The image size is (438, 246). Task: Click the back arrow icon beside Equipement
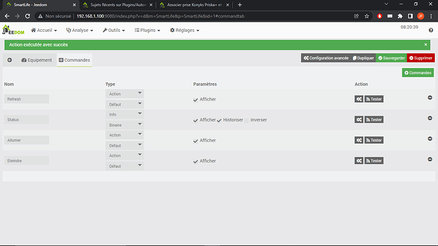[x=10, y=60]
